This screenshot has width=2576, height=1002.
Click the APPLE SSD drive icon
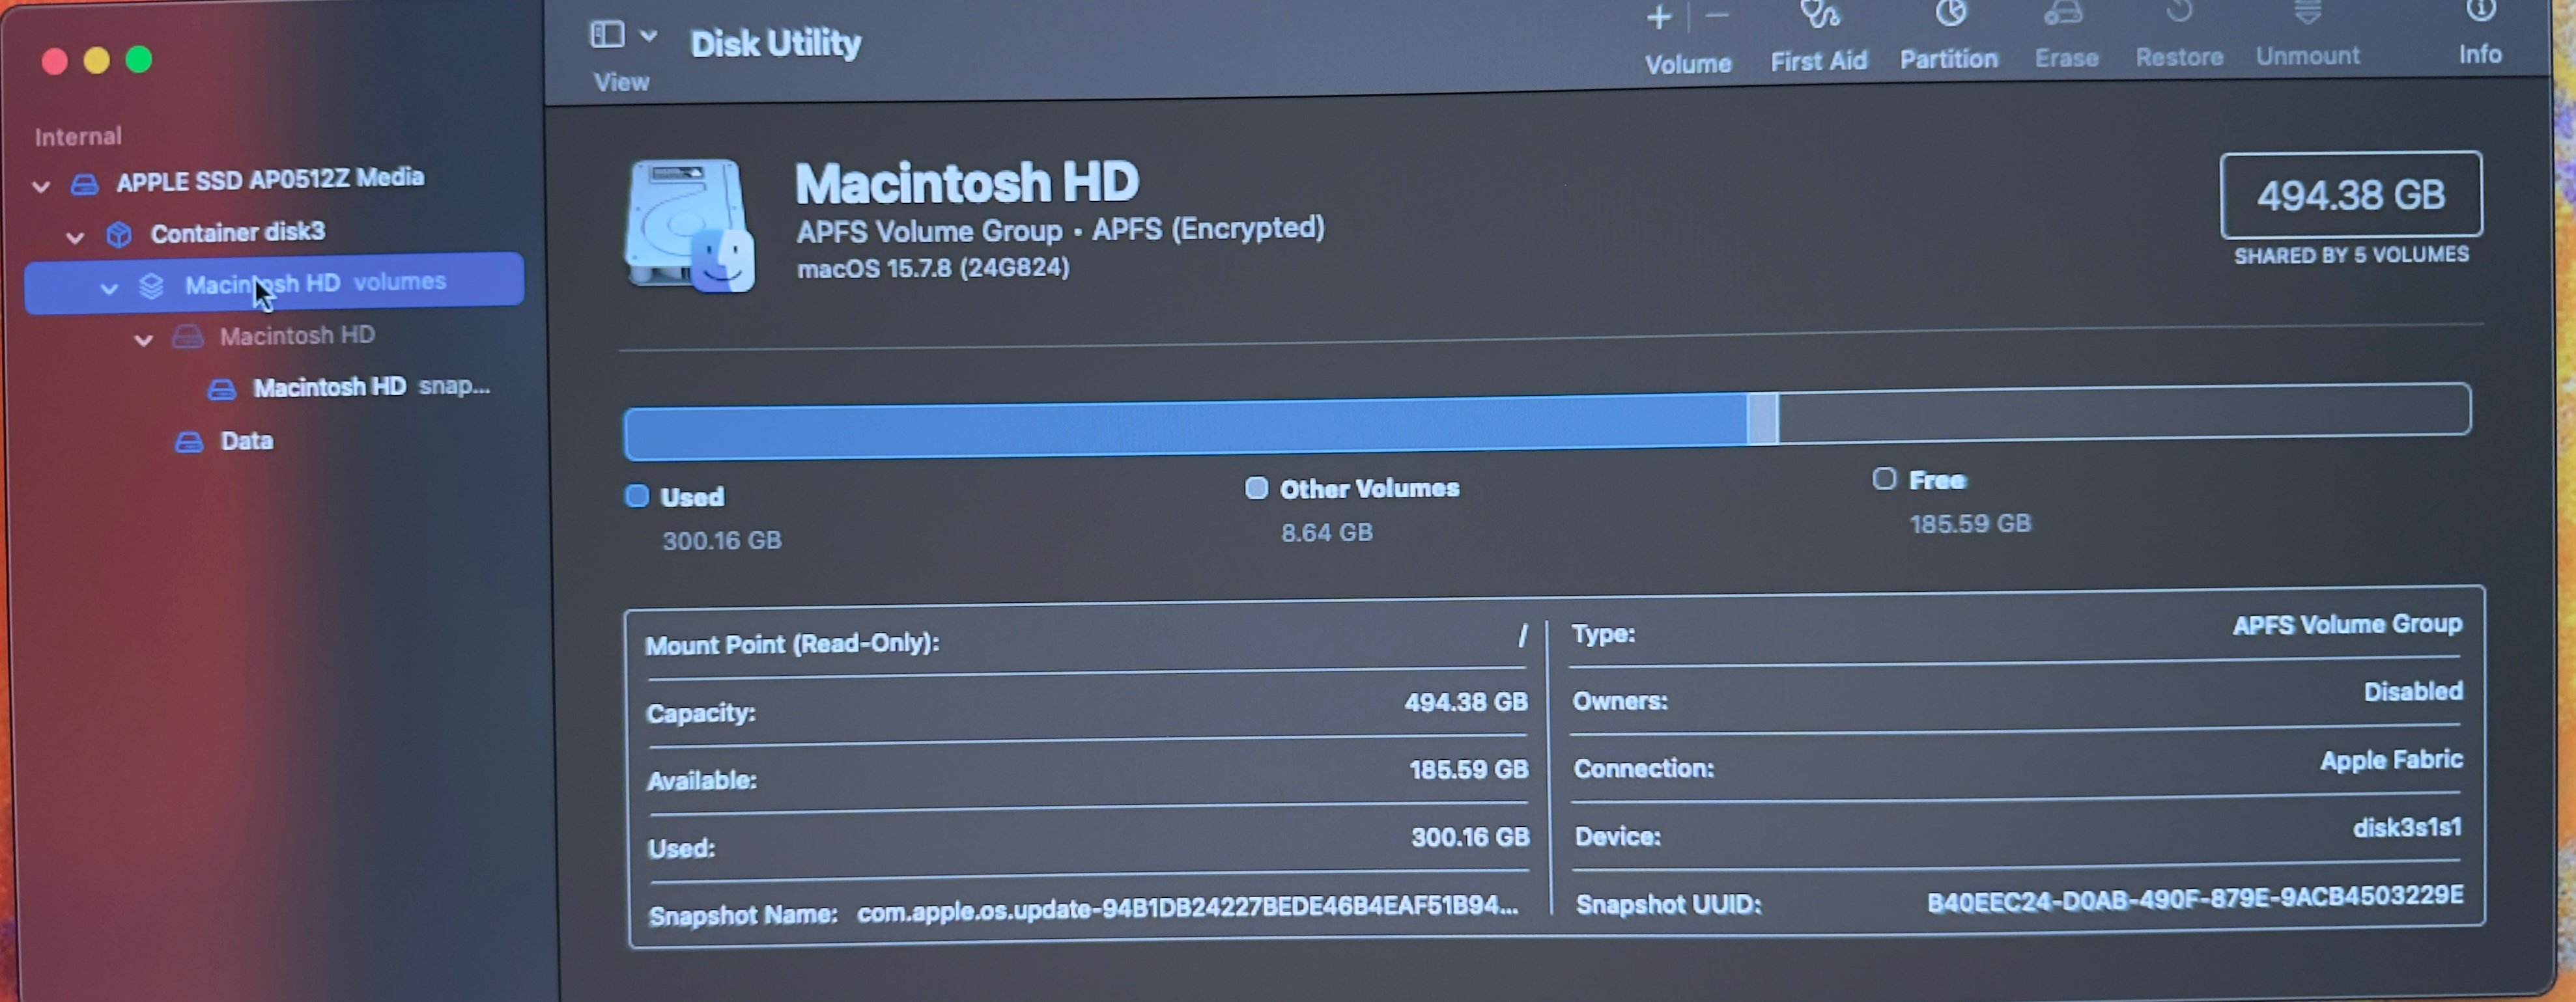pyautogui.click(x=85, y=184)
